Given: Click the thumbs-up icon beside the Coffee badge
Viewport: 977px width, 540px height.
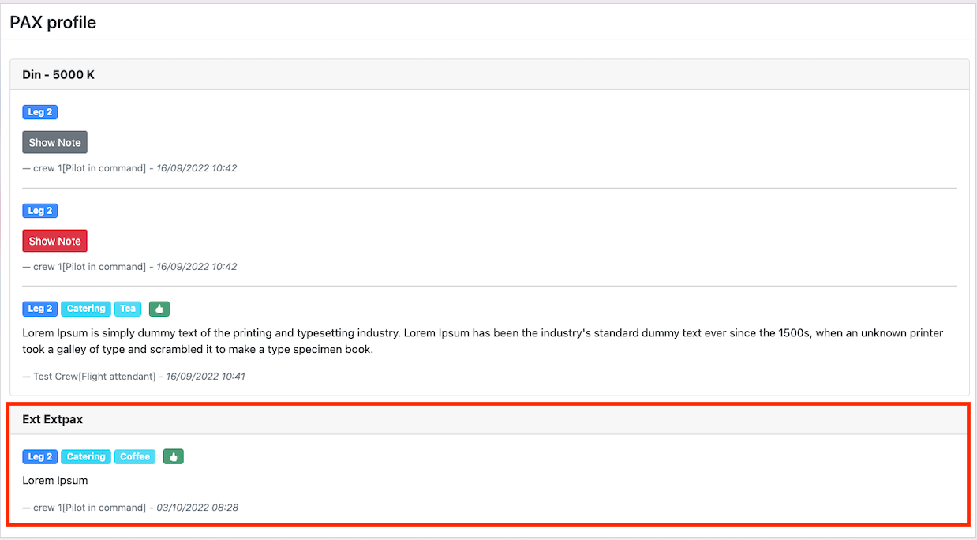Looking at the screenshot, I should pyautogui.click(x=173, y=456).
